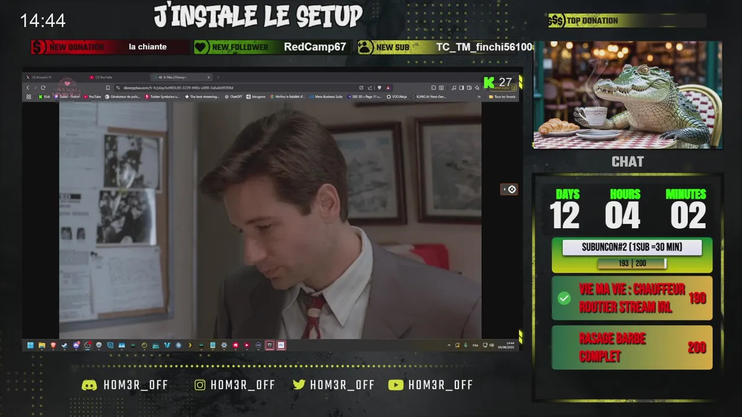Open Steam from taskbar
The image size is (742, 417).
(64, 345)
